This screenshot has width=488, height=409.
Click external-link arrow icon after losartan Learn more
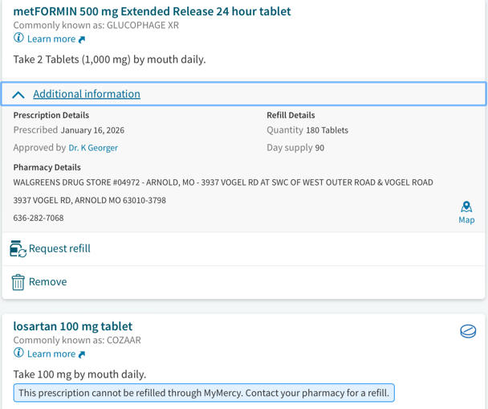(x=82, y=354)
